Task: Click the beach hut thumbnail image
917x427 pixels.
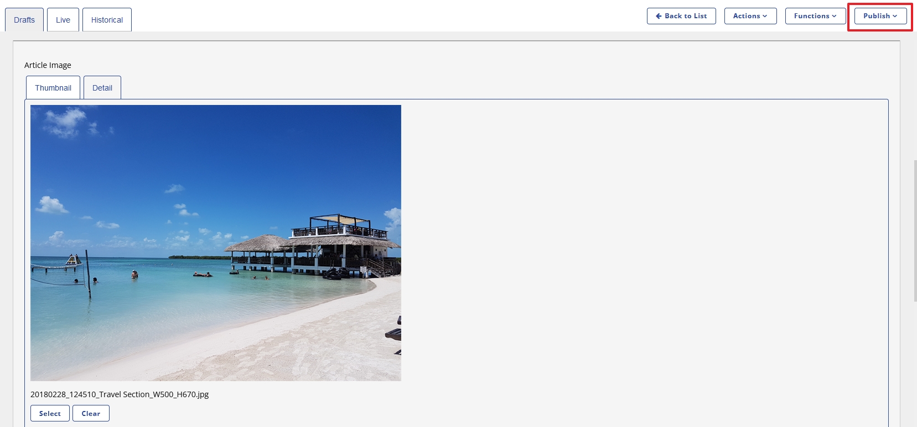Action: pyautogui.click(x=216, y=243)
